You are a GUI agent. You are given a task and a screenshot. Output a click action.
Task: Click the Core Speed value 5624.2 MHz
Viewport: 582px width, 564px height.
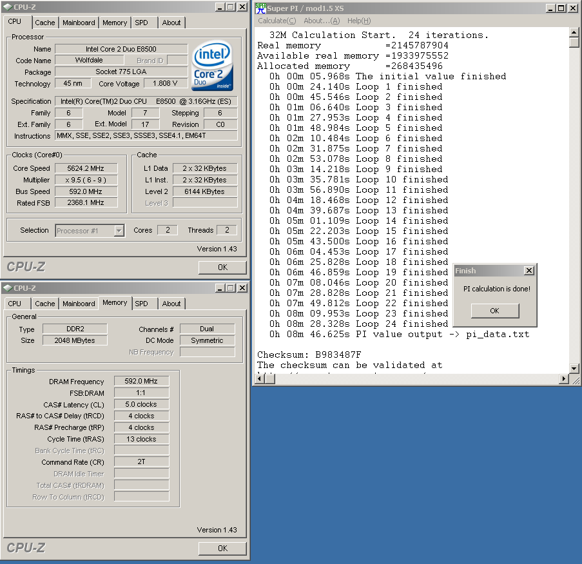click(86, 168)
